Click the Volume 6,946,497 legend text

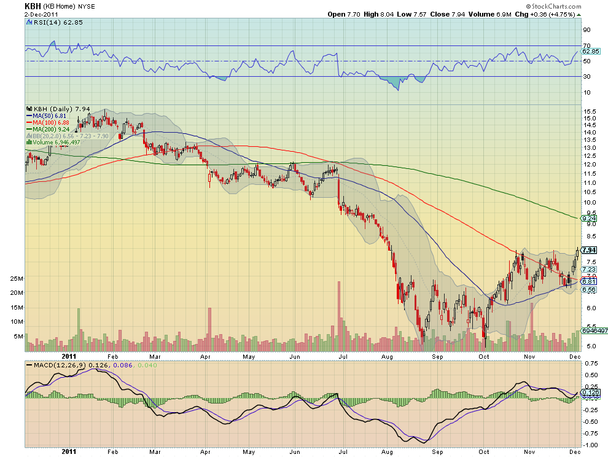click(57, 143)
